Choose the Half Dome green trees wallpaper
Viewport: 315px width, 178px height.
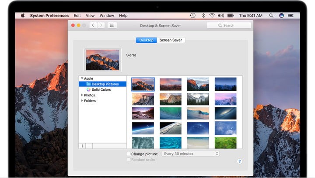point(171,99)
